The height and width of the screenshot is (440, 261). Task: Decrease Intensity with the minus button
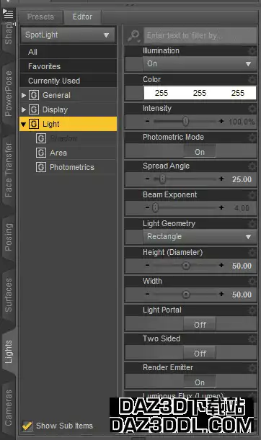coord(148,121)
